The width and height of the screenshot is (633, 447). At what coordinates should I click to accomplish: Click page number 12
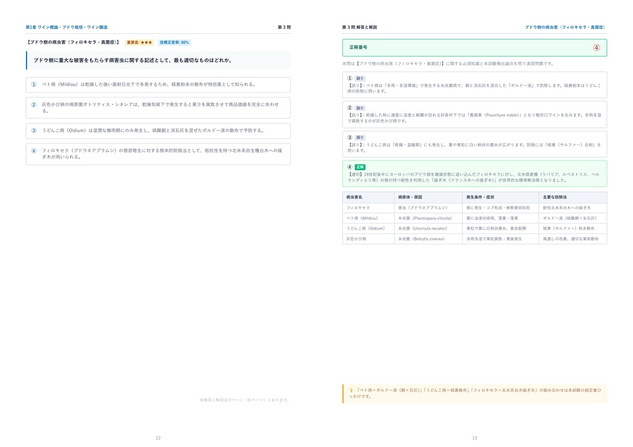click(158, 438)
